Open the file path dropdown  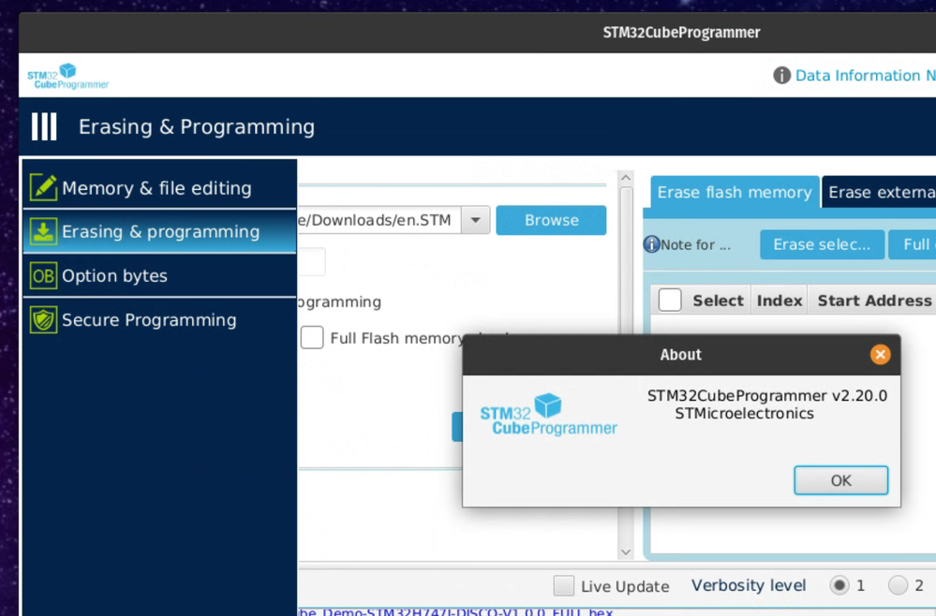(x=475, y=220)
